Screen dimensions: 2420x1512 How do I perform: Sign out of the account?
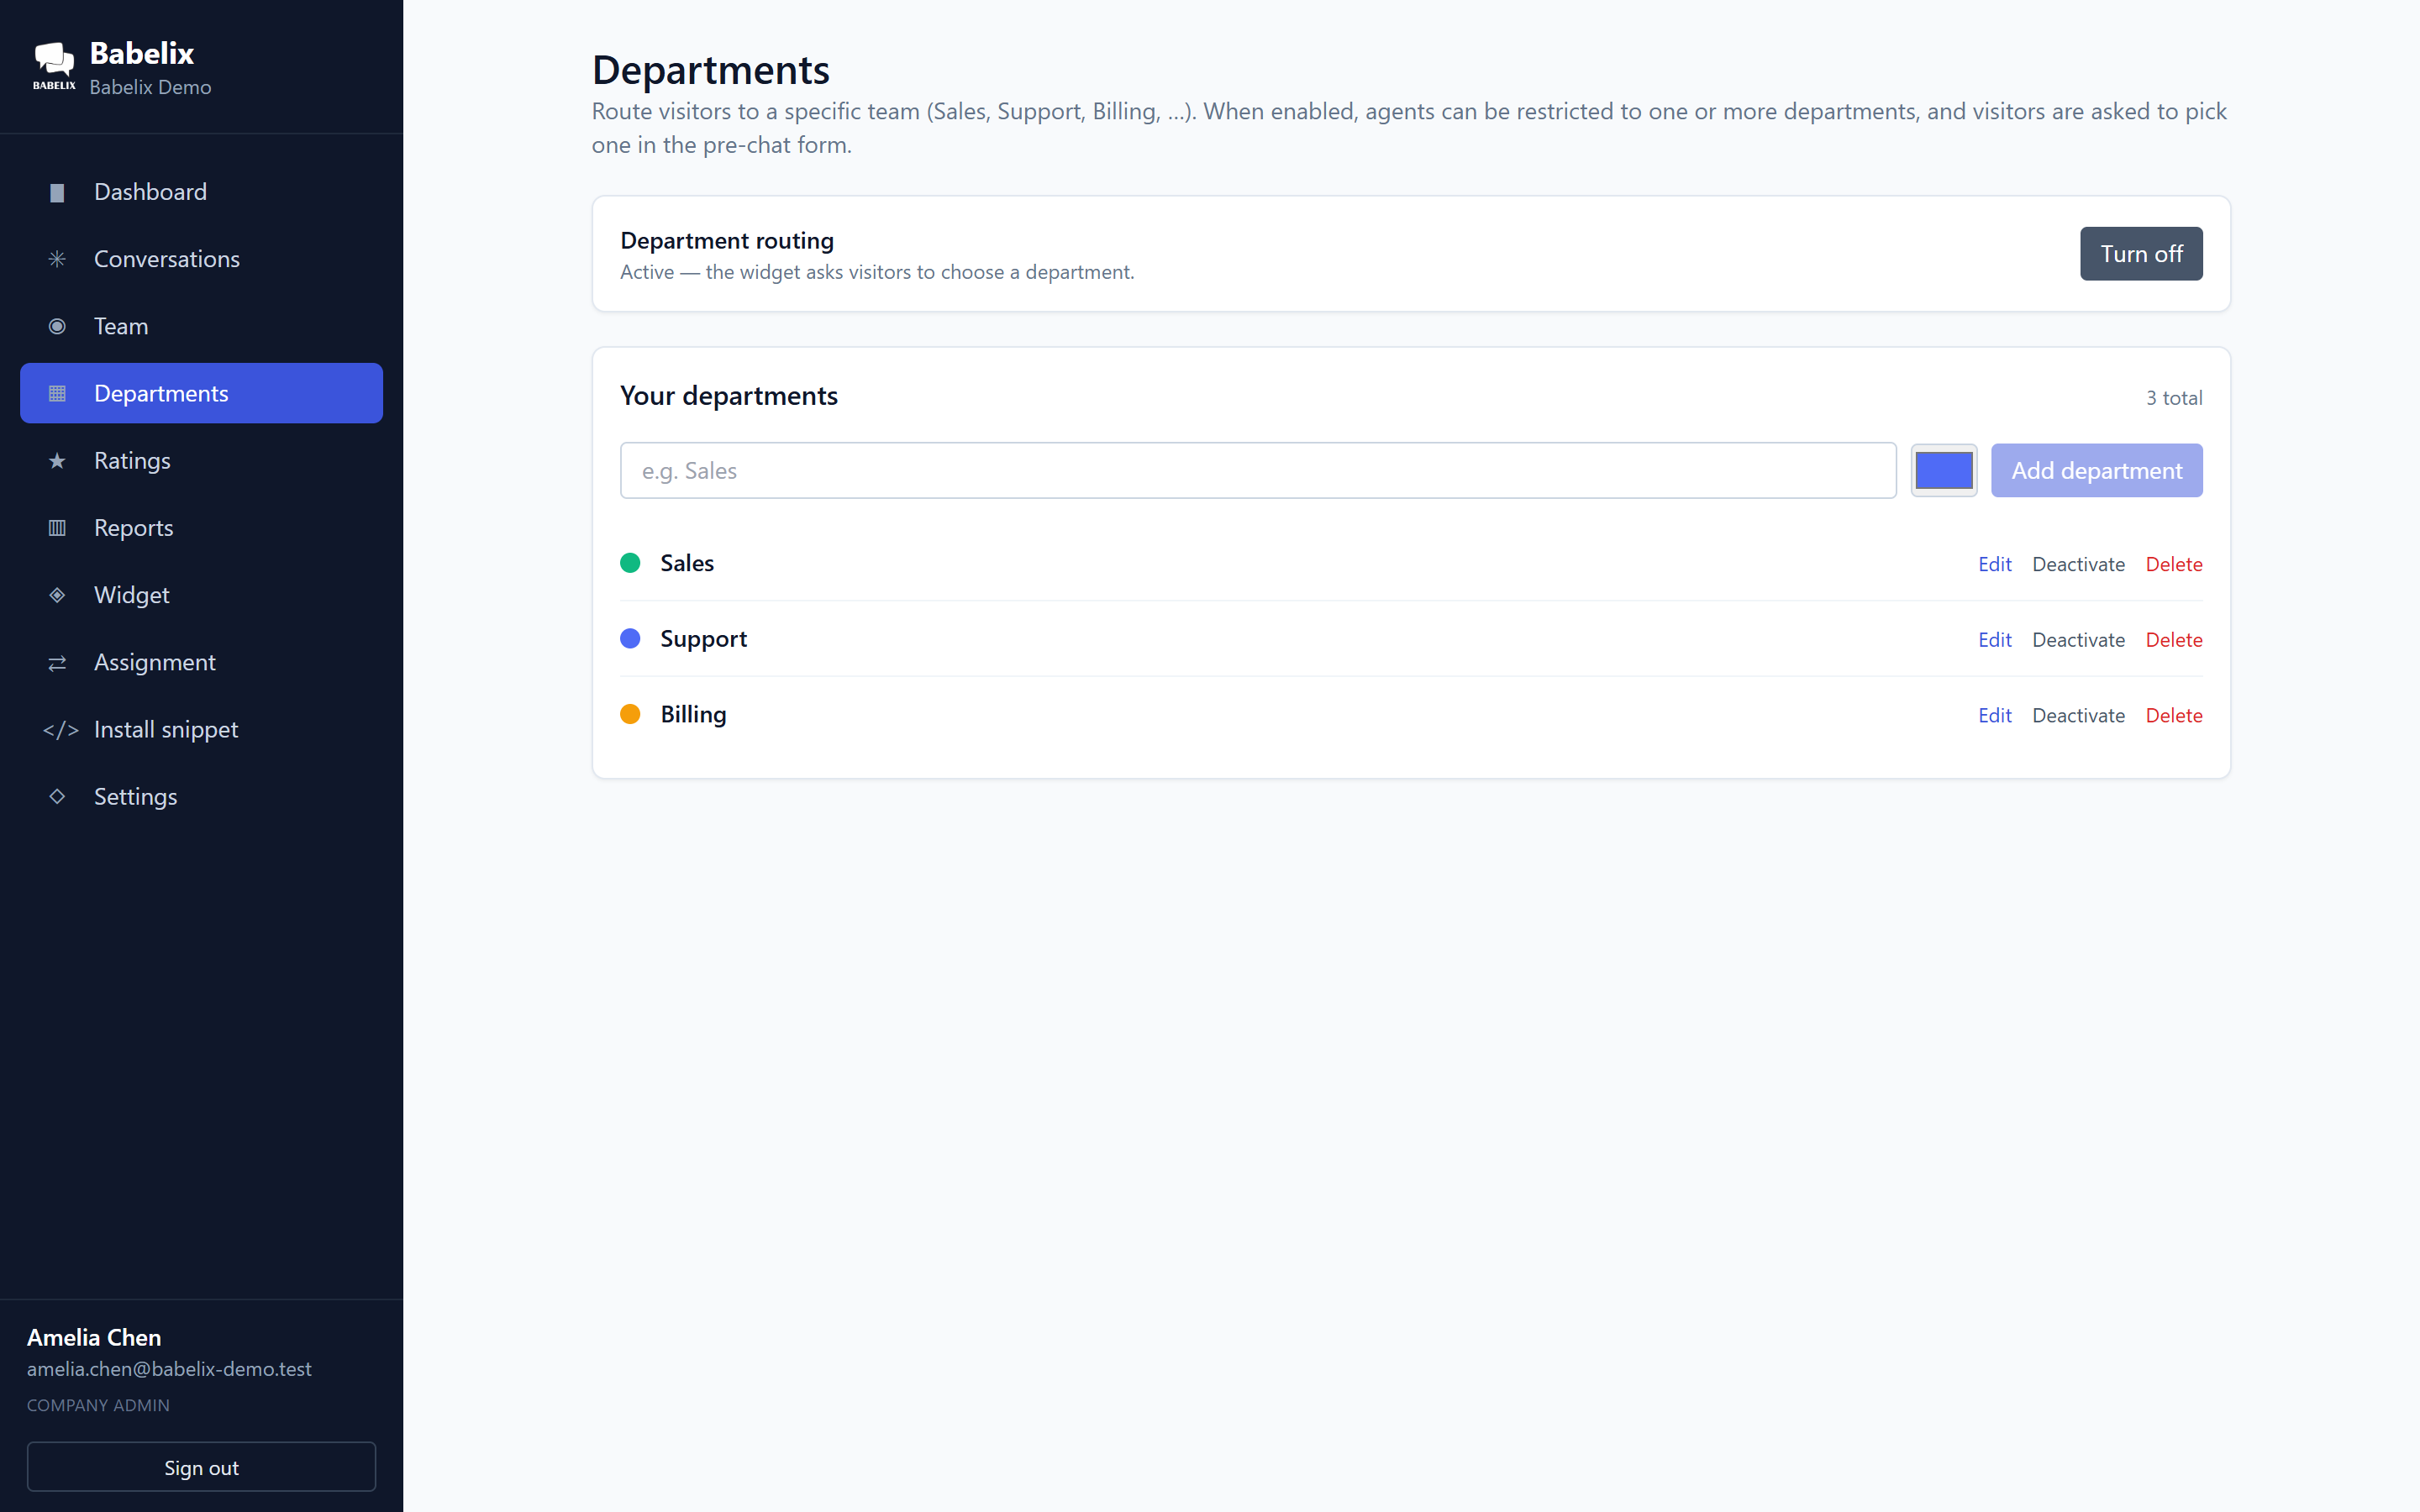click(201, 1467)
